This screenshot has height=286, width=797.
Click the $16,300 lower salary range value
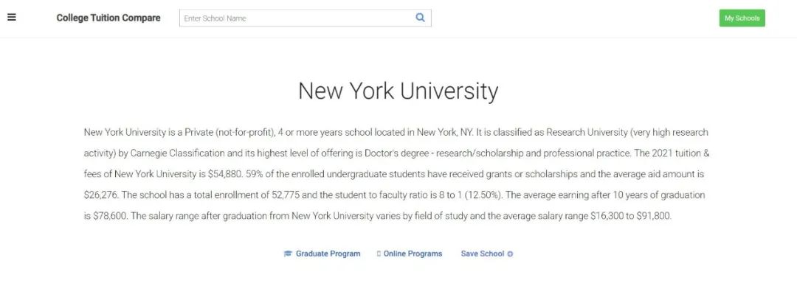pyautogui.click(x=607, y=216)
